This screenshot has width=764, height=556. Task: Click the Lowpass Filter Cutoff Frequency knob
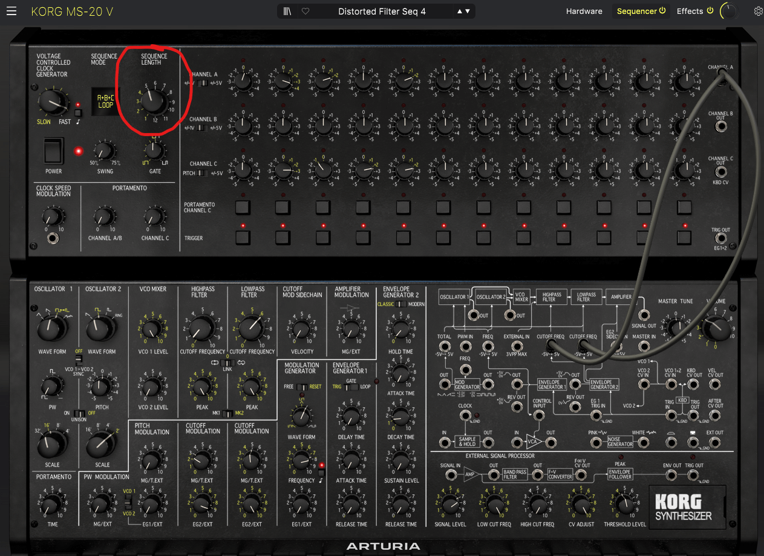[x=252, y=329]
